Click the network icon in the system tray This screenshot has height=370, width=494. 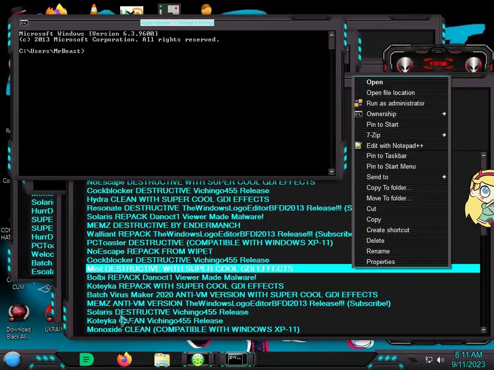[429, 359]
